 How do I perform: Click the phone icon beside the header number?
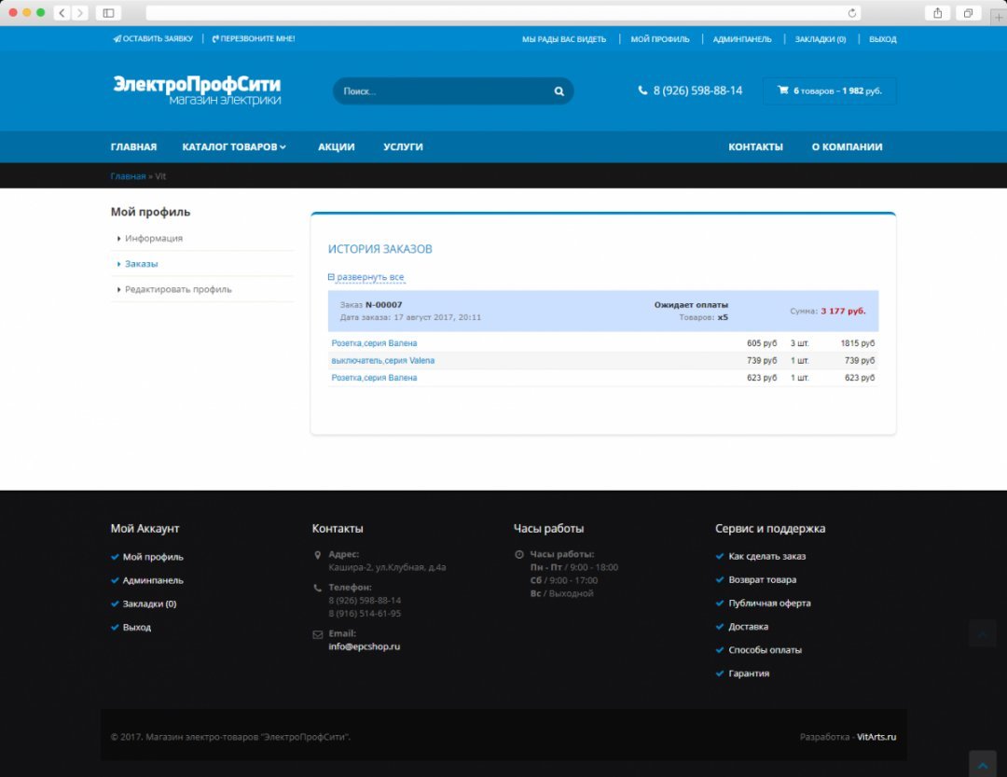(642, 90)
